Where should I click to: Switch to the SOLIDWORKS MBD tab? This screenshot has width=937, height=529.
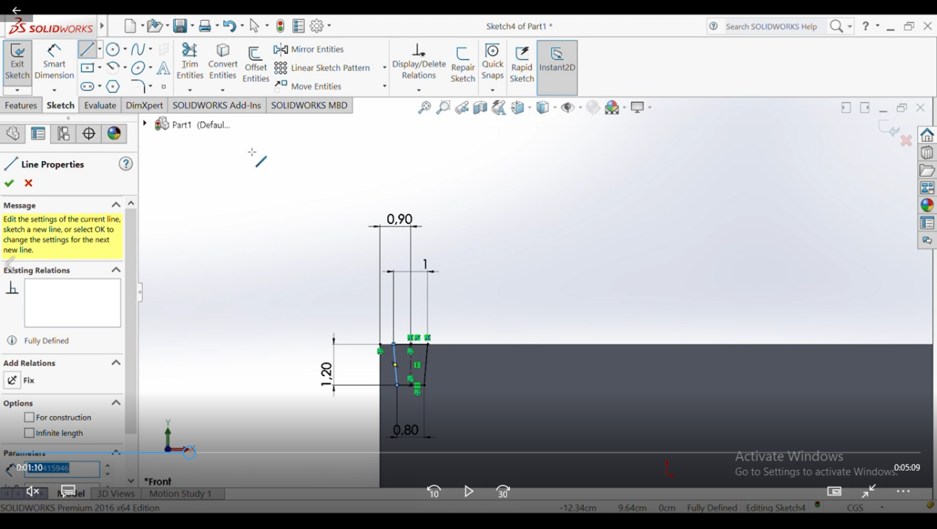(x=309, y=106)
